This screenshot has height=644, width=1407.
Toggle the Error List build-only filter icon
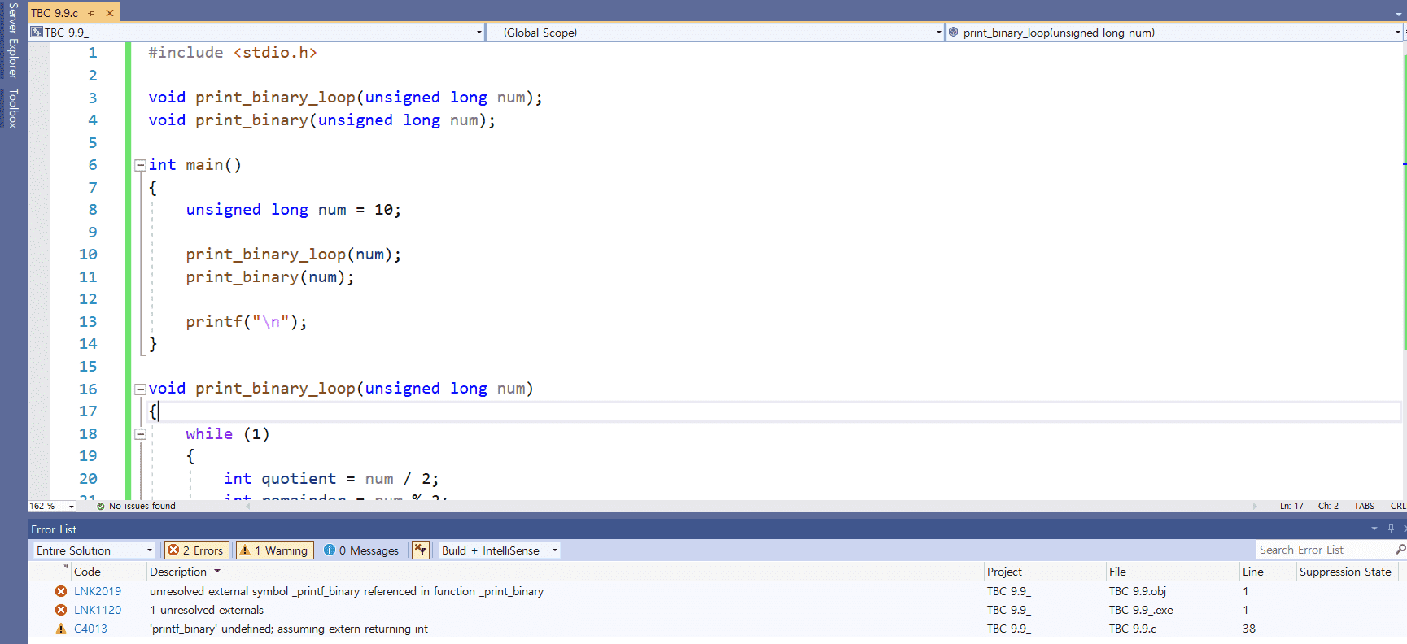click(420, 550)
